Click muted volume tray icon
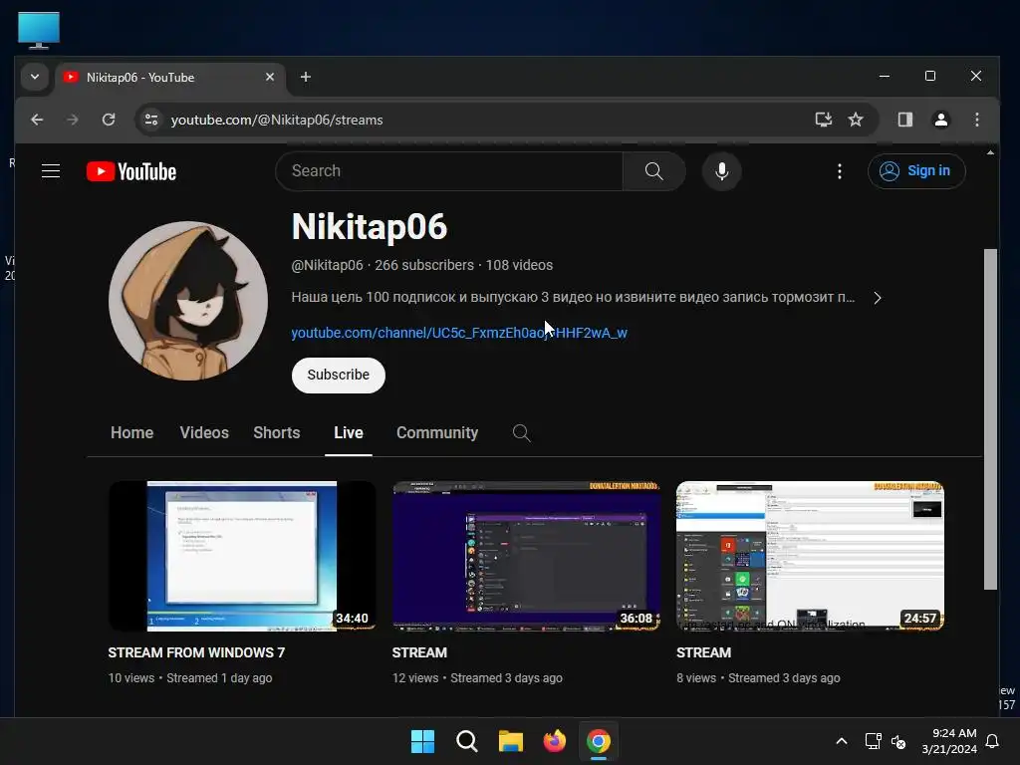 point(898,741)
